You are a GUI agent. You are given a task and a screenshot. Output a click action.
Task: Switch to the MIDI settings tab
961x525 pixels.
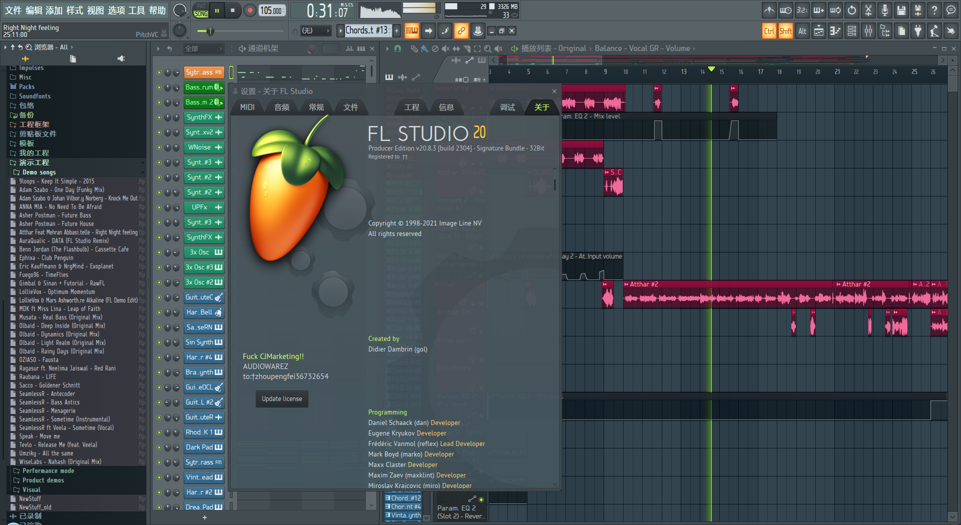click(x=247, y=107)
